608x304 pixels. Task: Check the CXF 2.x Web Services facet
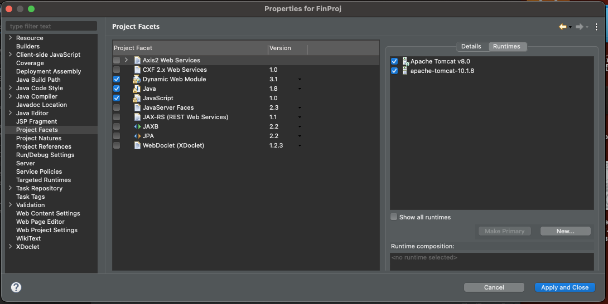coord(117,70)
